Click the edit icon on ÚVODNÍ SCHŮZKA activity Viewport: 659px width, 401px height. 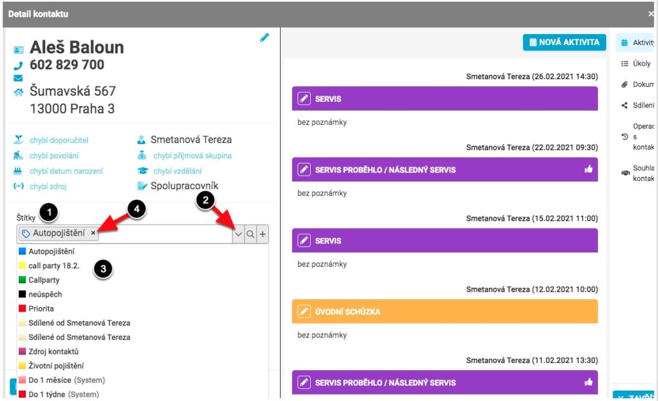pos(304,312)
